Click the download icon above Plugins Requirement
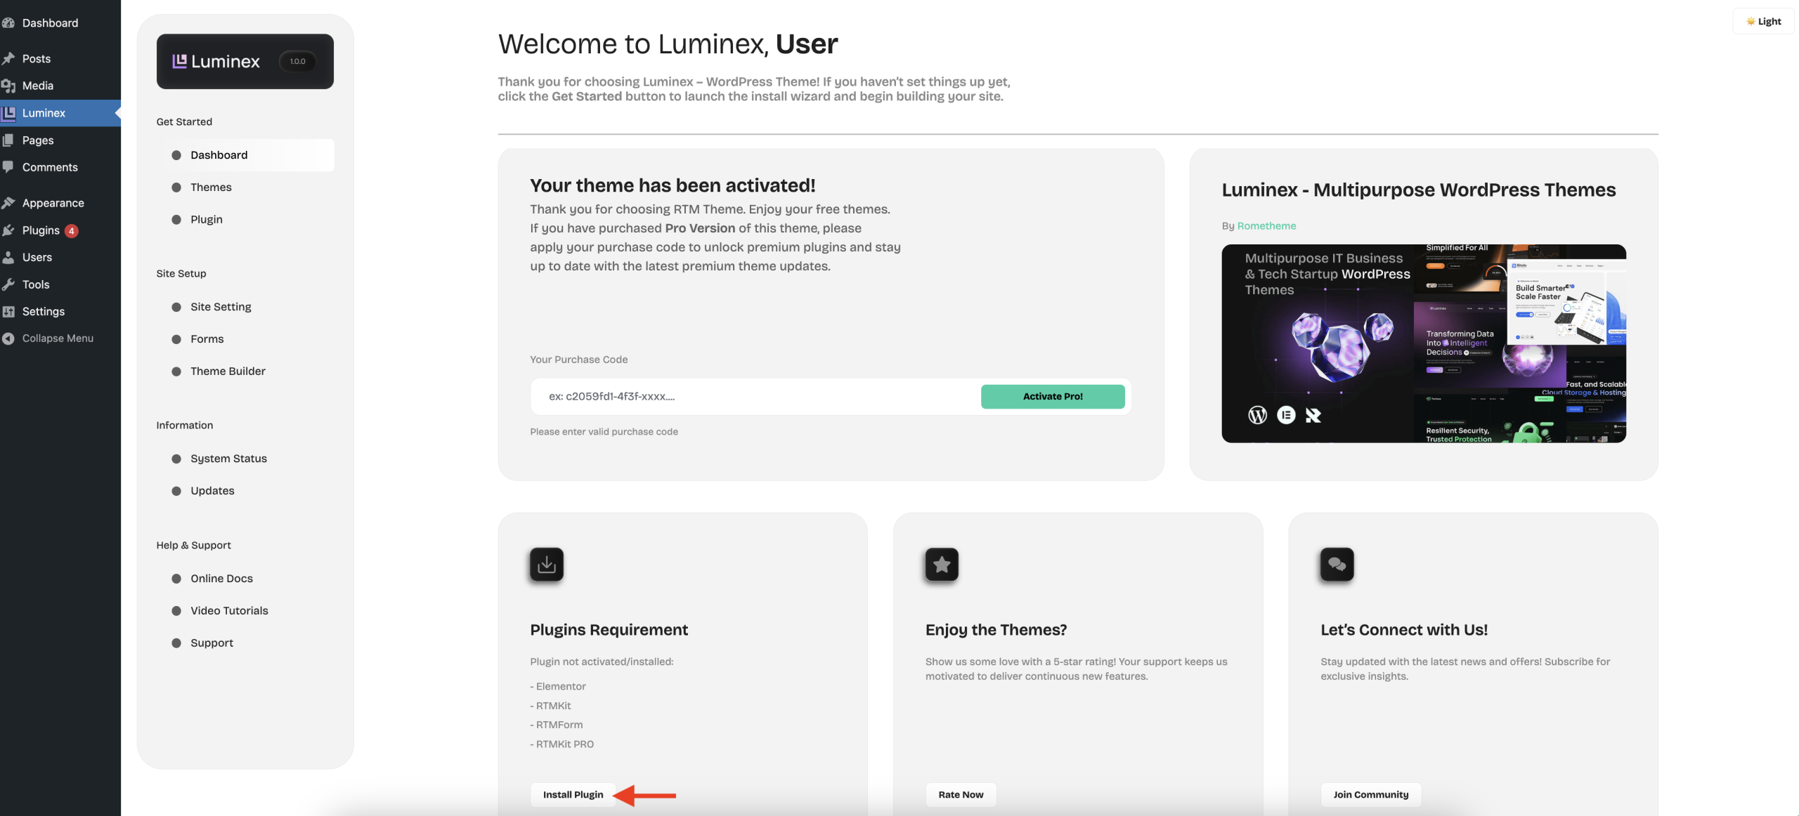This screenshot has width=1799, height=816. pyautogui.click(x=546, y=564)
